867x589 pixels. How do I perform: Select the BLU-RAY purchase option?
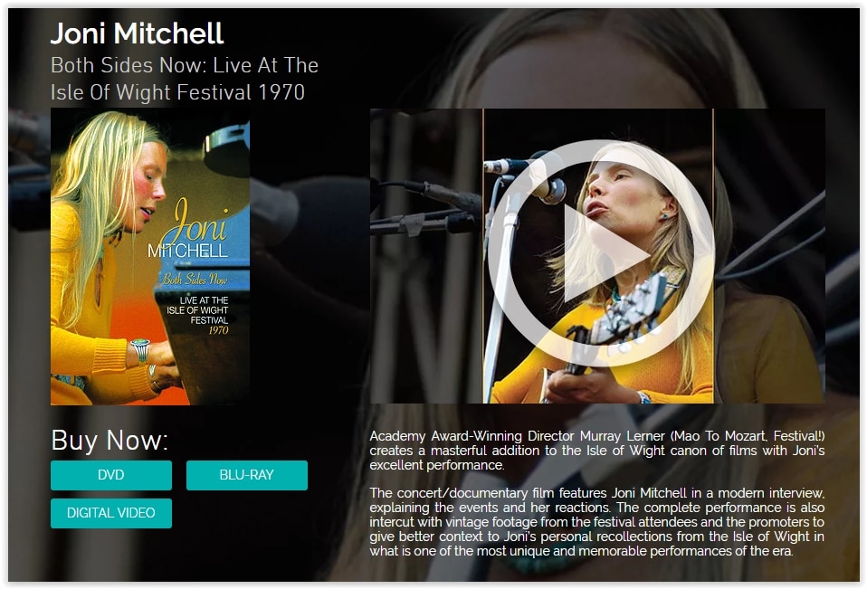[x=246, y=475]
